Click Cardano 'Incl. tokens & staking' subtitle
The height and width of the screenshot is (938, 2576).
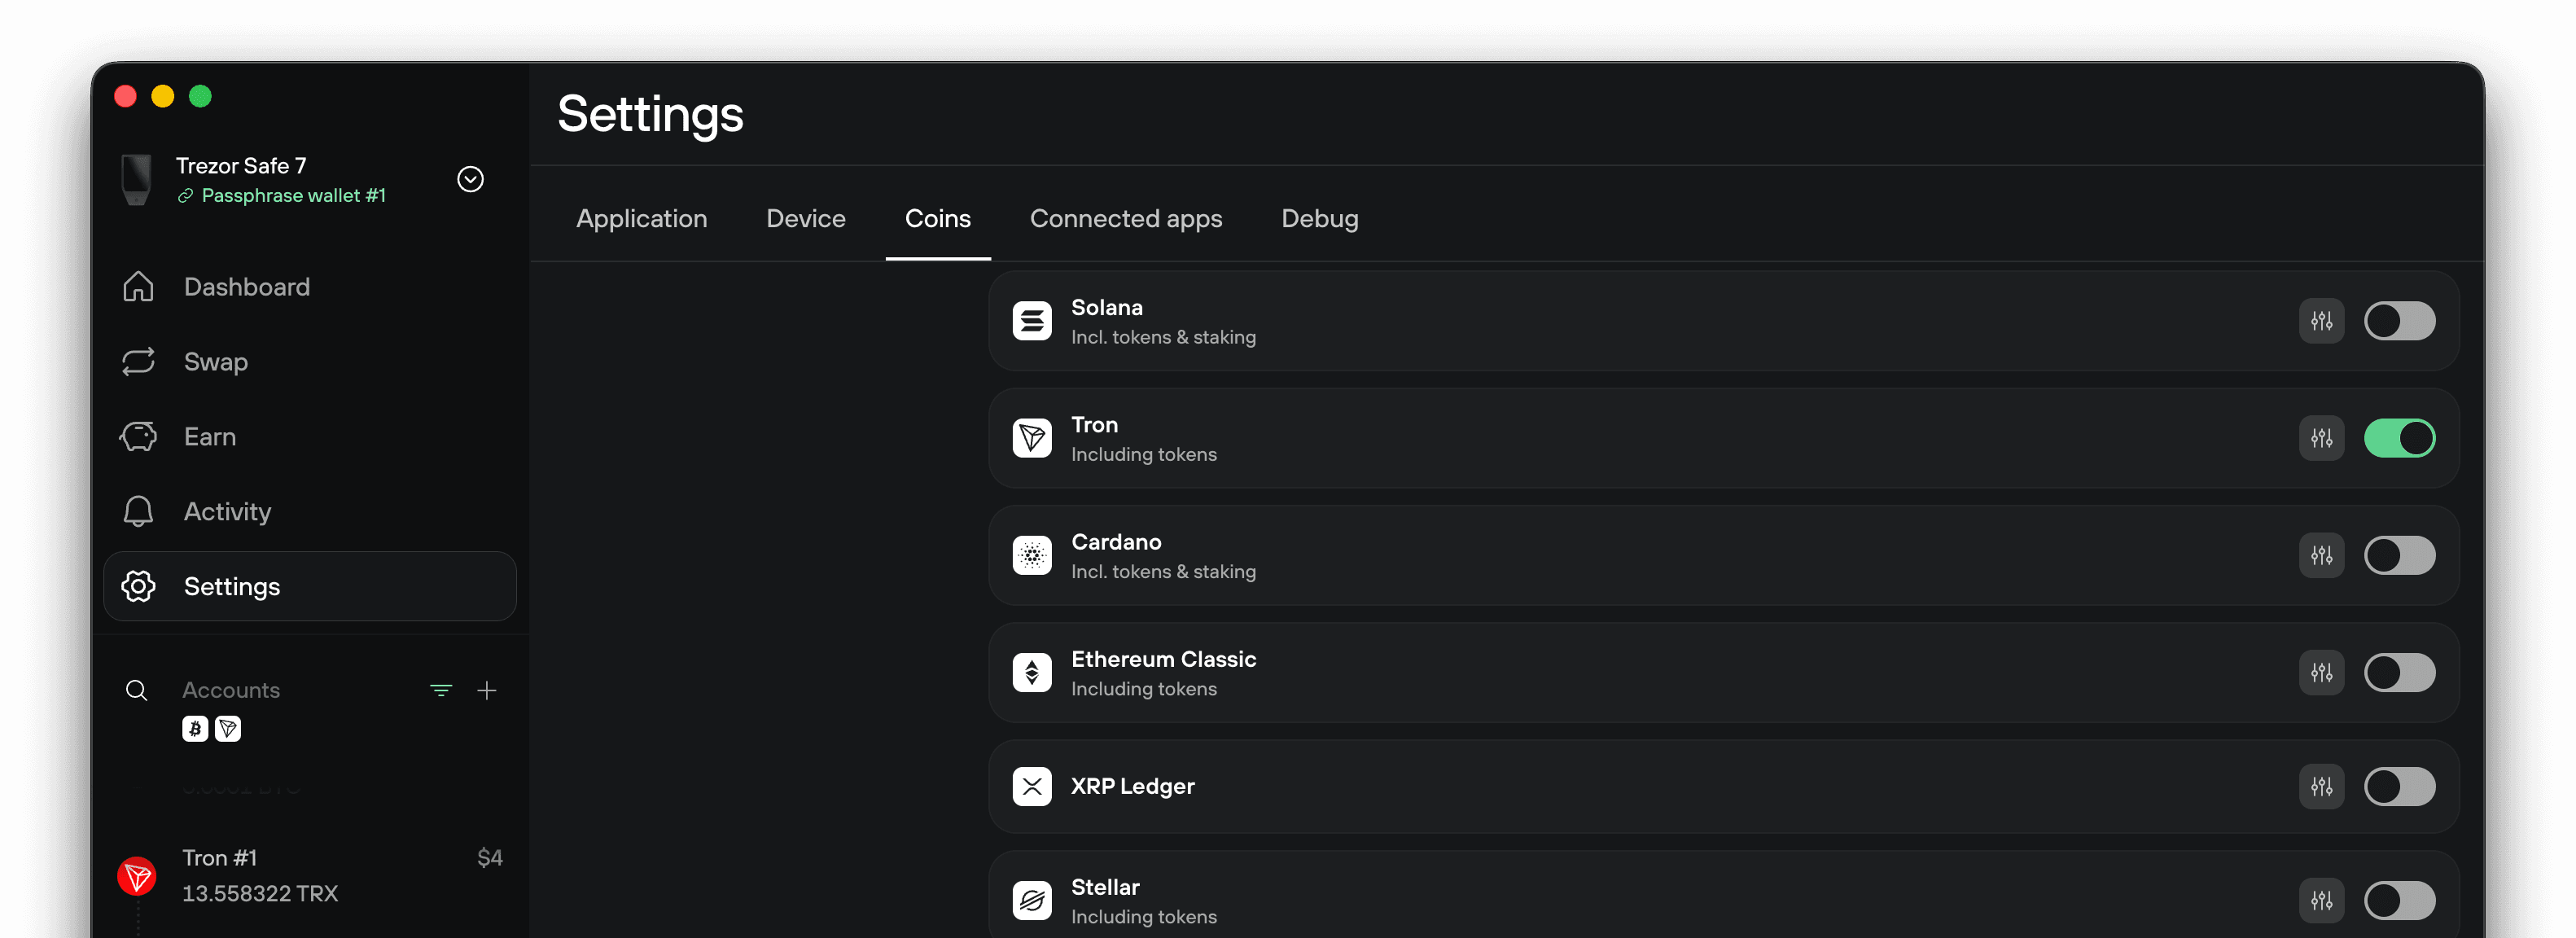coord(1163,571)
